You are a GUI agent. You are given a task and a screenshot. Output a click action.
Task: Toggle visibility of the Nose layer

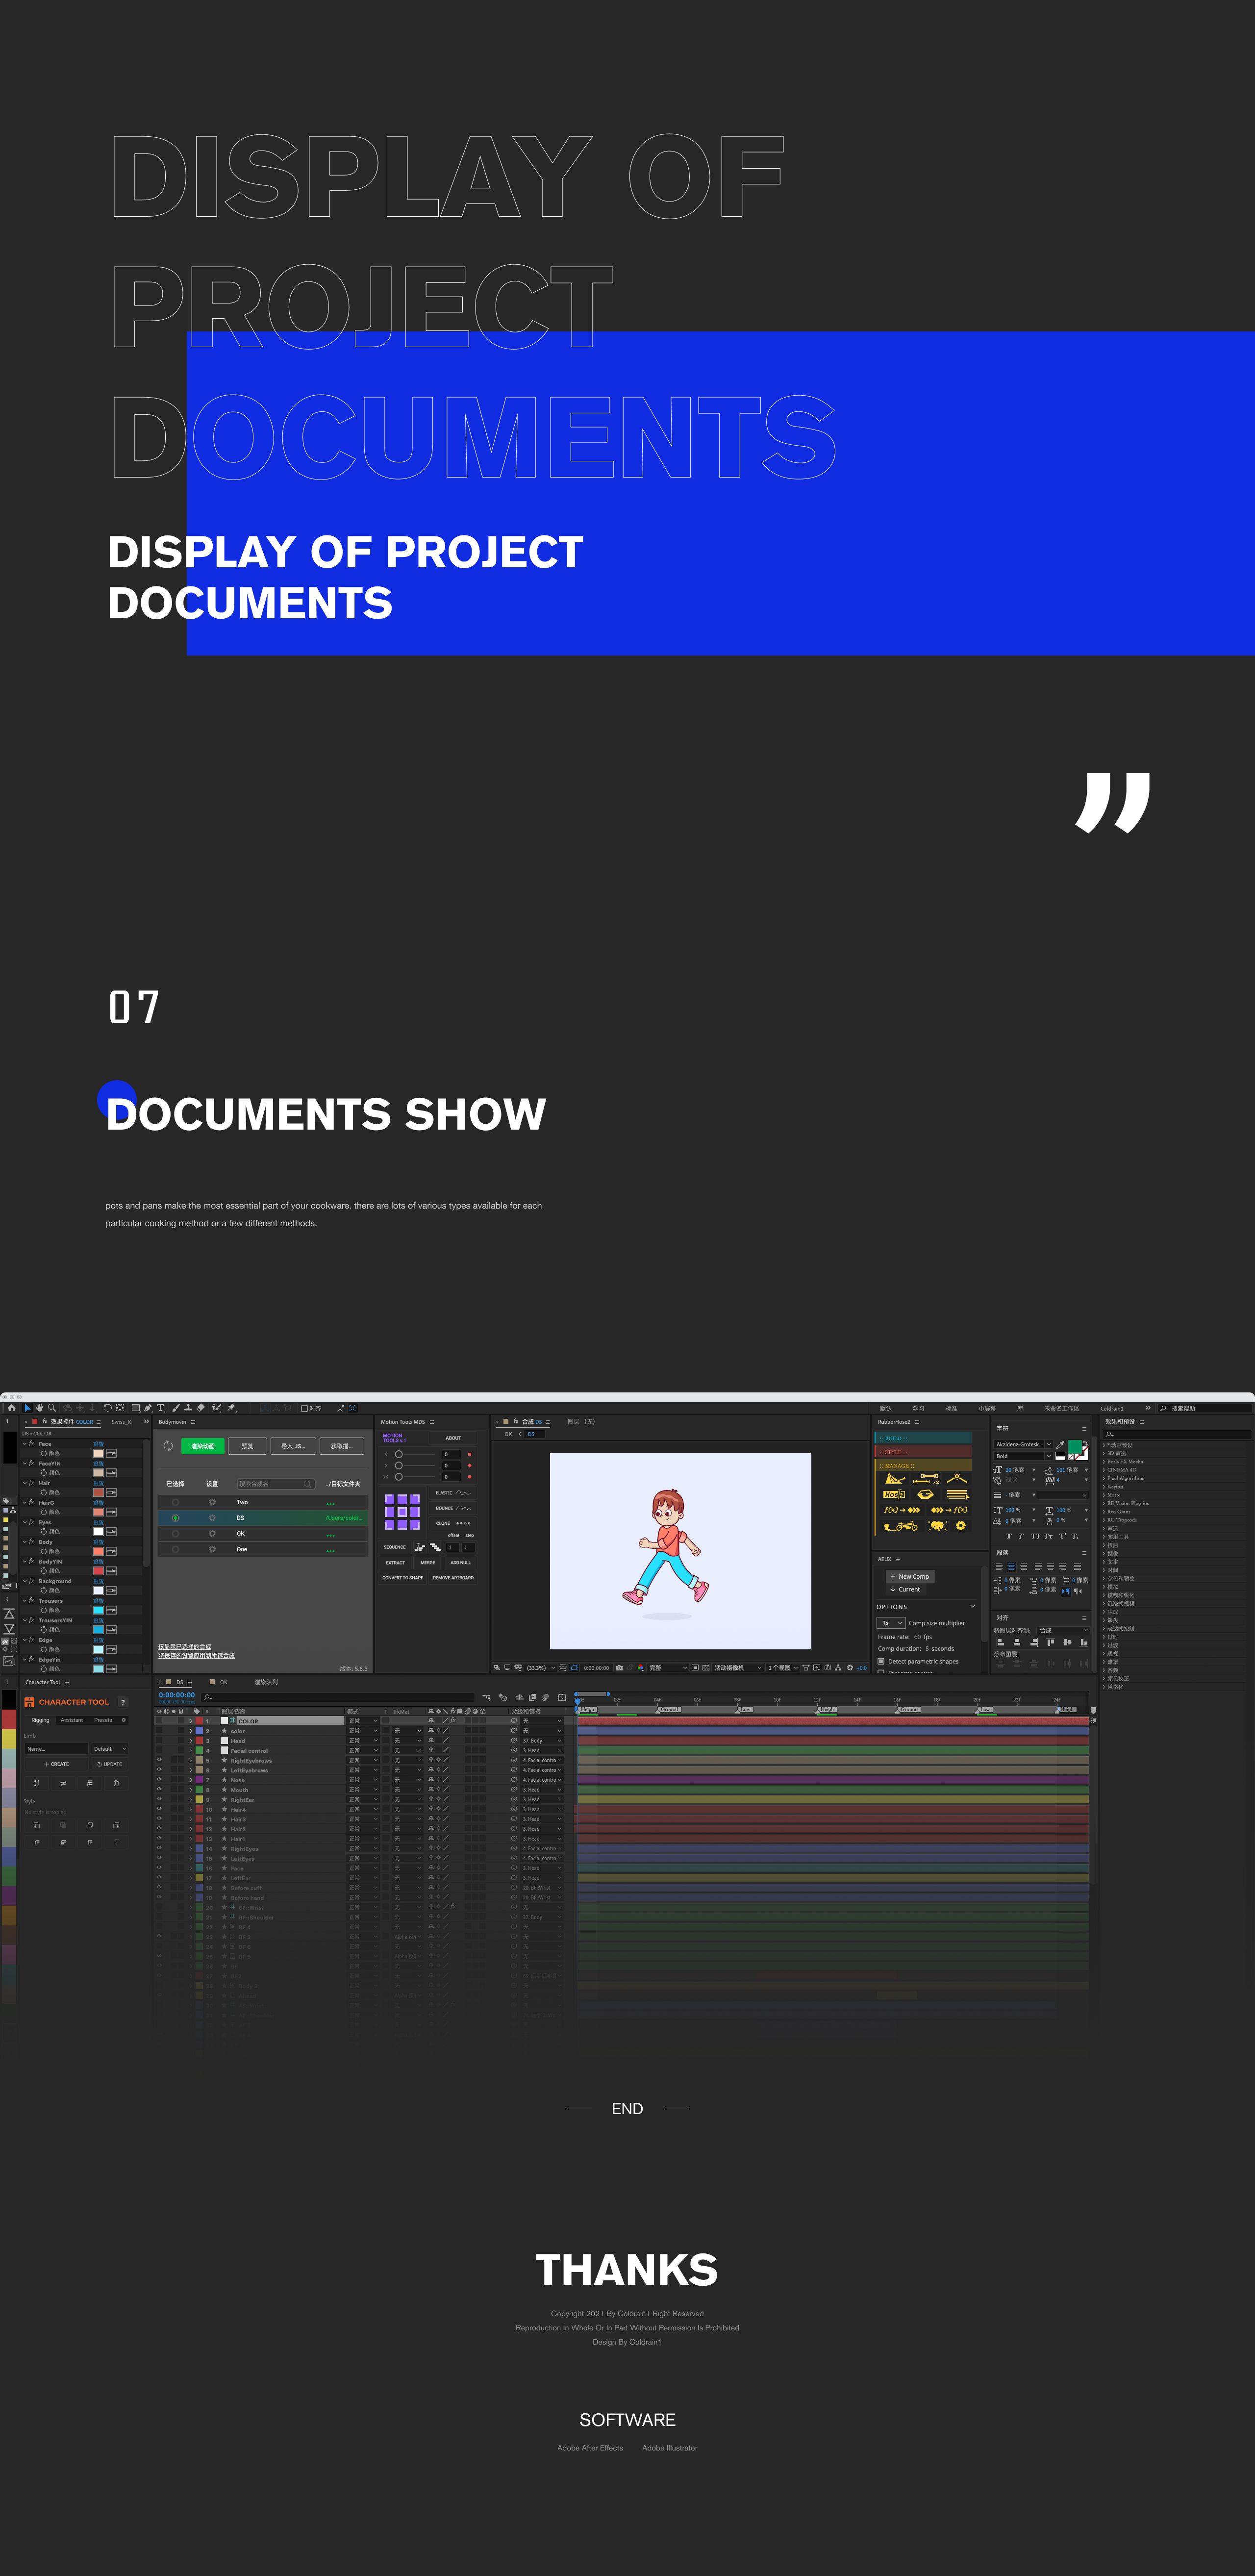pos(159,1780)
